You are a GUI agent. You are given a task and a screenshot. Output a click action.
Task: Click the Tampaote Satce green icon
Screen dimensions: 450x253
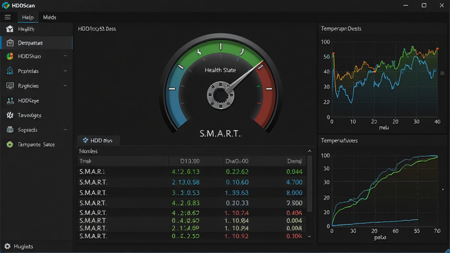(10, 144)
